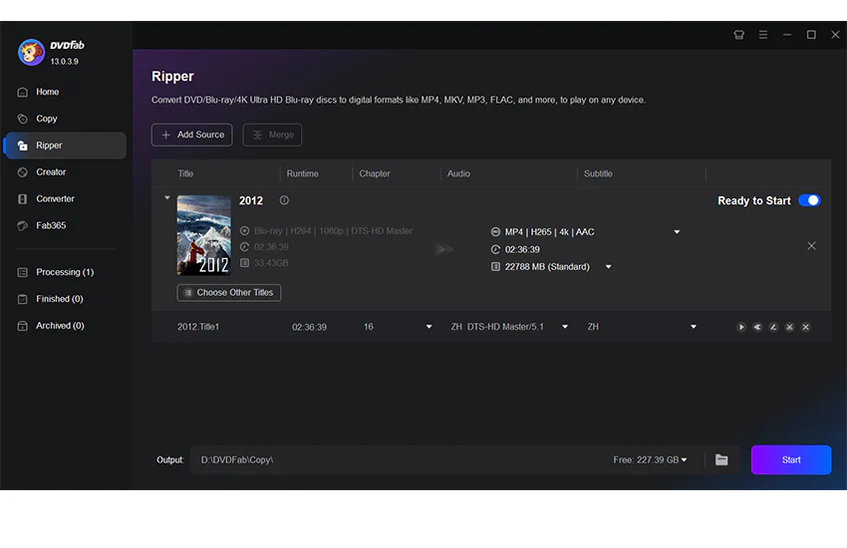847x548 pixels.
Task: Toggle the Ready to Start switch
Action: 809,200
